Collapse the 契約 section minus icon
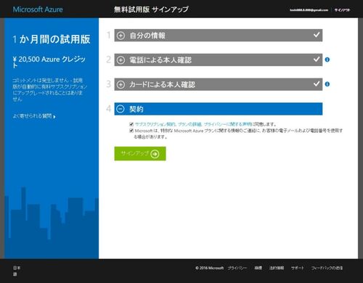Screen dimensions: 363x283 point(121,109)
